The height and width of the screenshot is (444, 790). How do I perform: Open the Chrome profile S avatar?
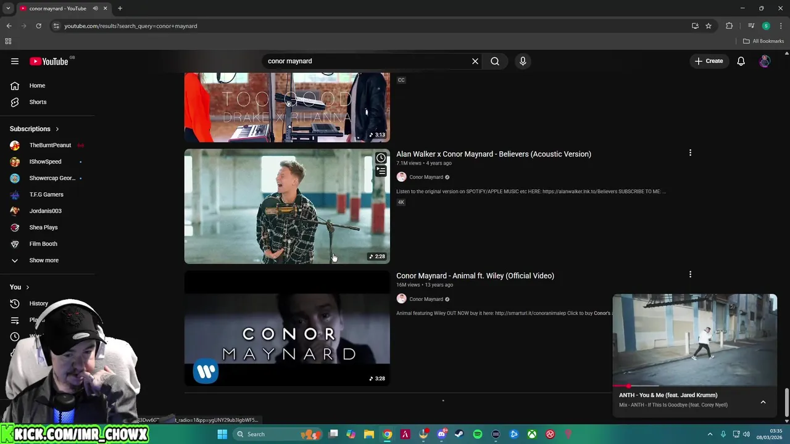[766, 26]
